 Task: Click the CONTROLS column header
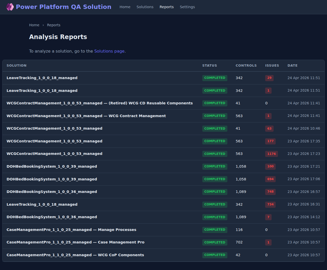pyautogui.click(x=246, y=65)
